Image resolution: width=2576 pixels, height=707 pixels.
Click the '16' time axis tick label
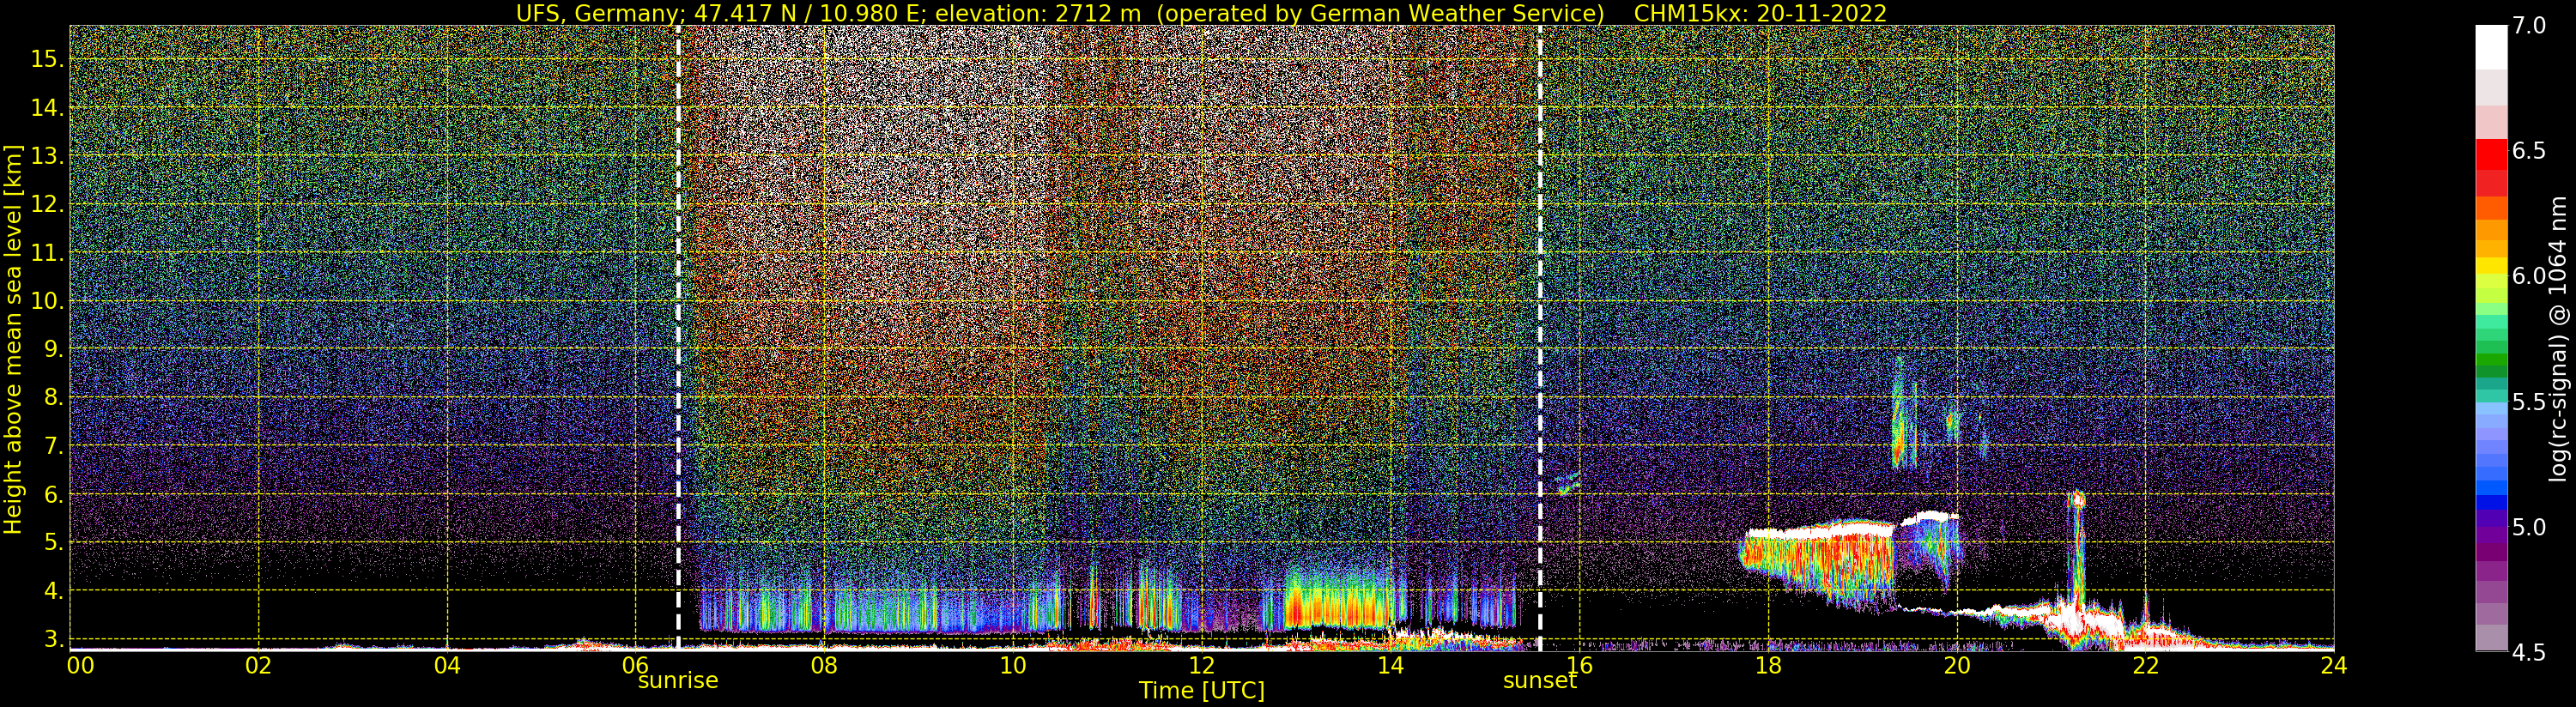(x=1579, y=665)
